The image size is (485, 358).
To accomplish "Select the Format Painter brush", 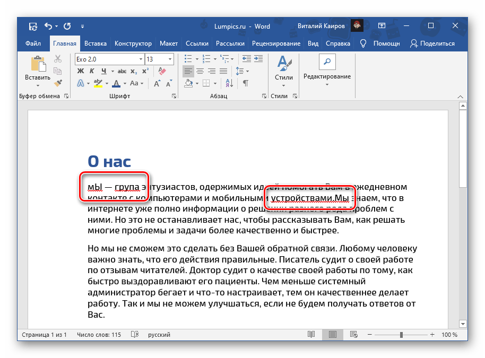I will [x=58, y=83].
